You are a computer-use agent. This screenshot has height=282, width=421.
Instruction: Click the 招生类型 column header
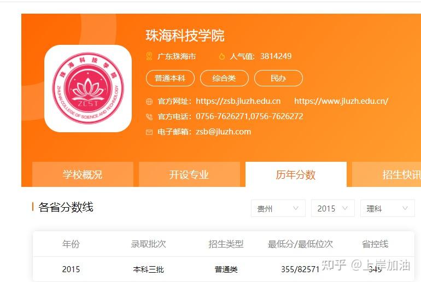226,244
